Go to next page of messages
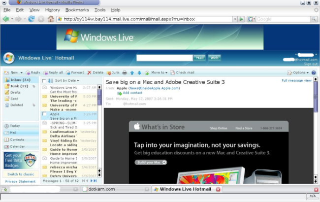This screenshot has width=320, height=202. tap(92, 181)
